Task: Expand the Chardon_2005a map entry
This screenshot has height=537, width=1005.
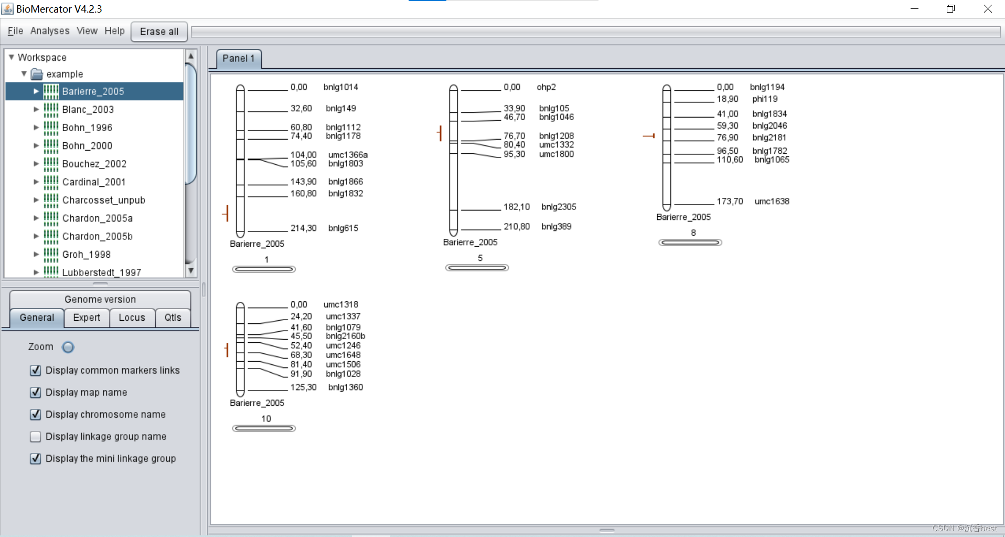Action: coord(35,218)
